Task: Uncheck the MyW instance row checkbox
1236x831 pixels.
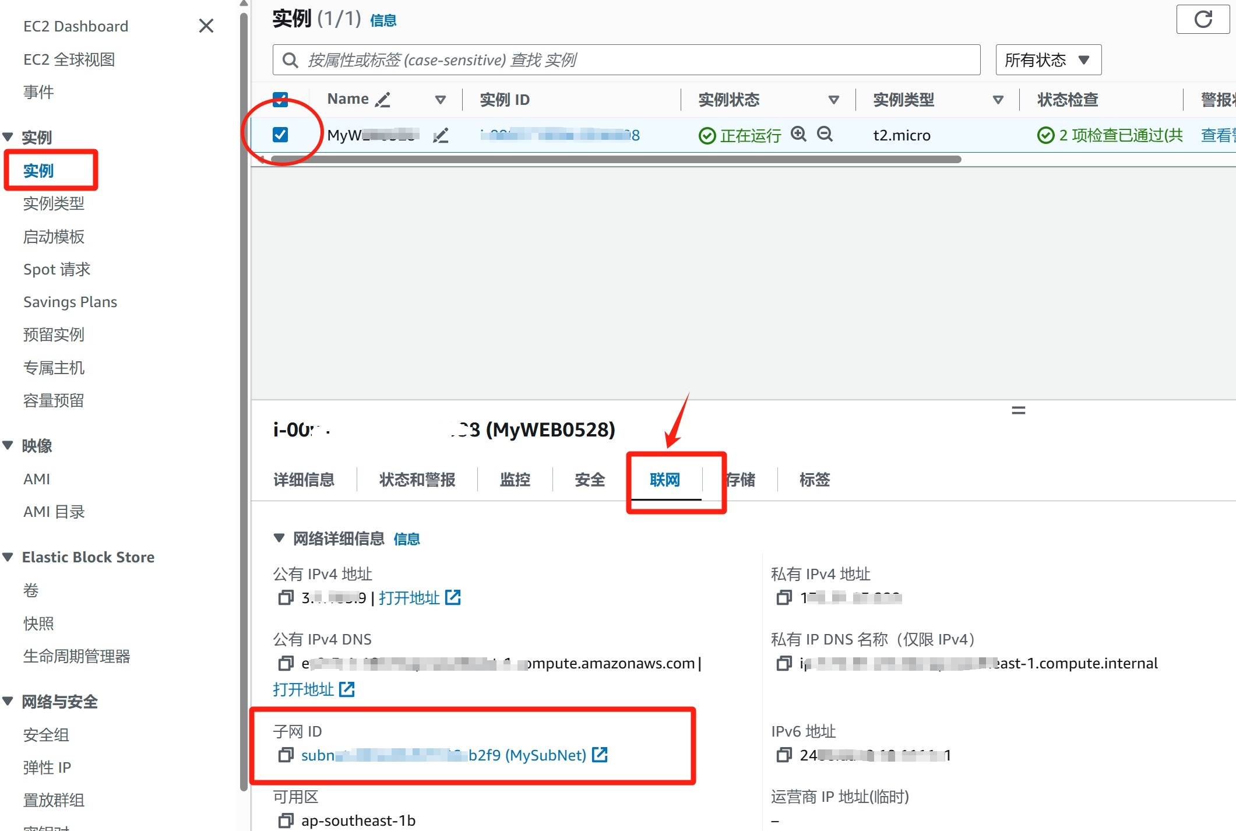Action: pos(280,135)
